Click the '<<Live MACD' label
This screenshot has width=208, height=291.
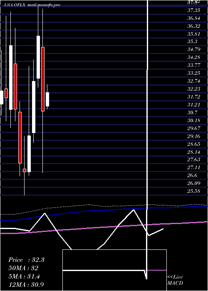[175, 280]
